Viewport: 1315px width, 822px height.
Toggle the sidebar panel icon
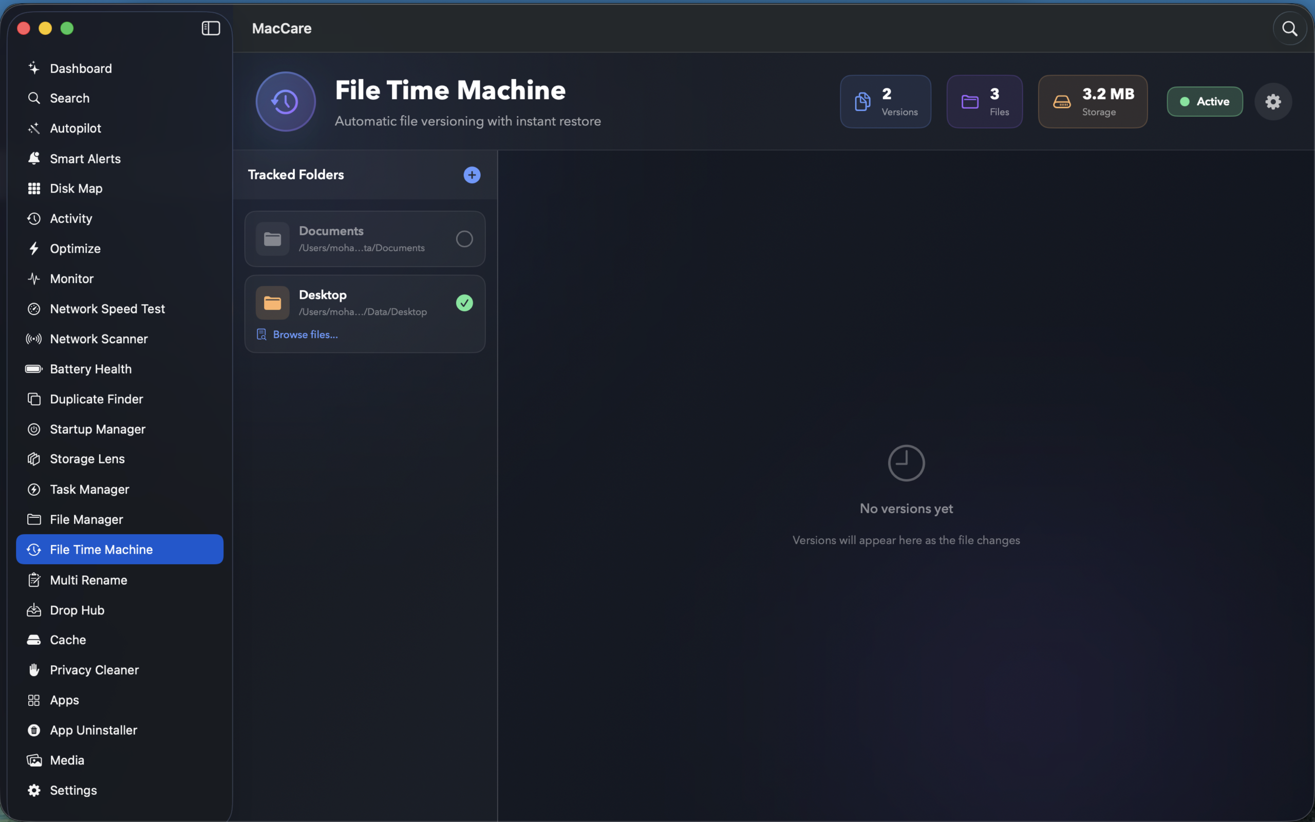point(211,28)
